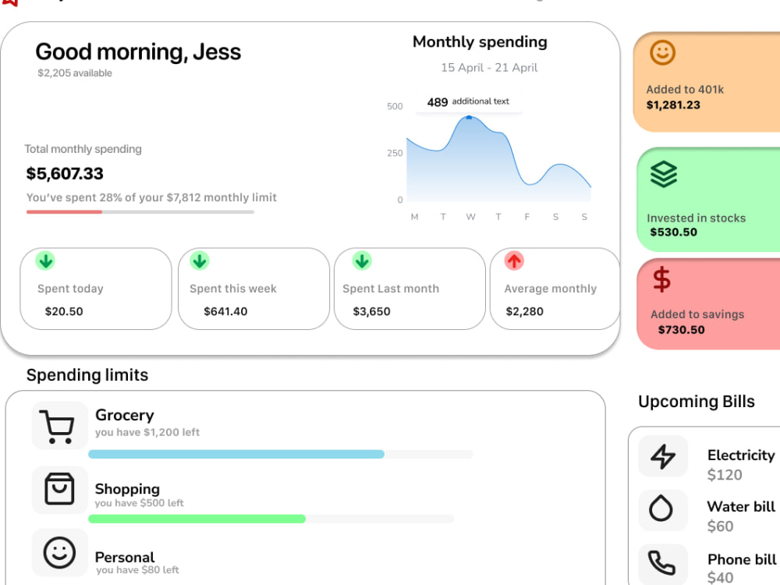The height and width of the screenshot is (585, 780).
Task: Click the 15 April - 21 April date range
Action: click(x=489, y=68)
